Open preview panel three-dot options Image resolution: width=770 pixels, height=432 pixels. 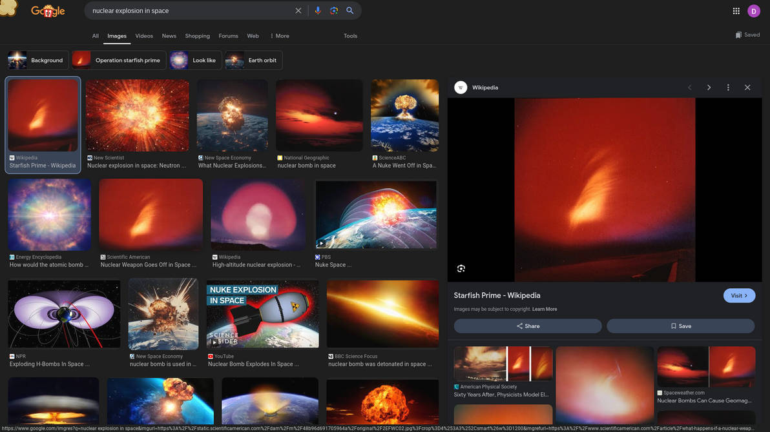(728, 87)
